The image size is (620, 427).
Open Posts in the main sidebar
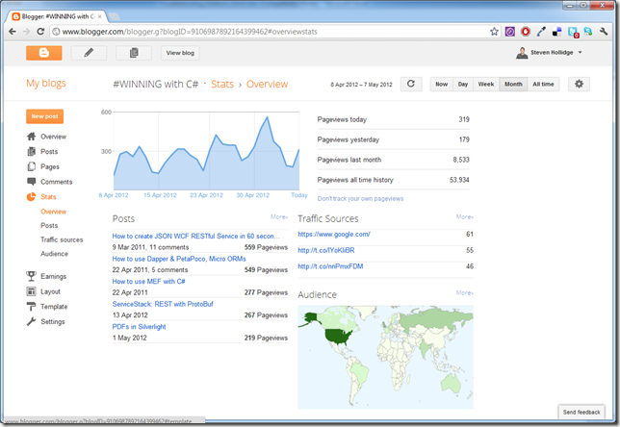[49, 152]
